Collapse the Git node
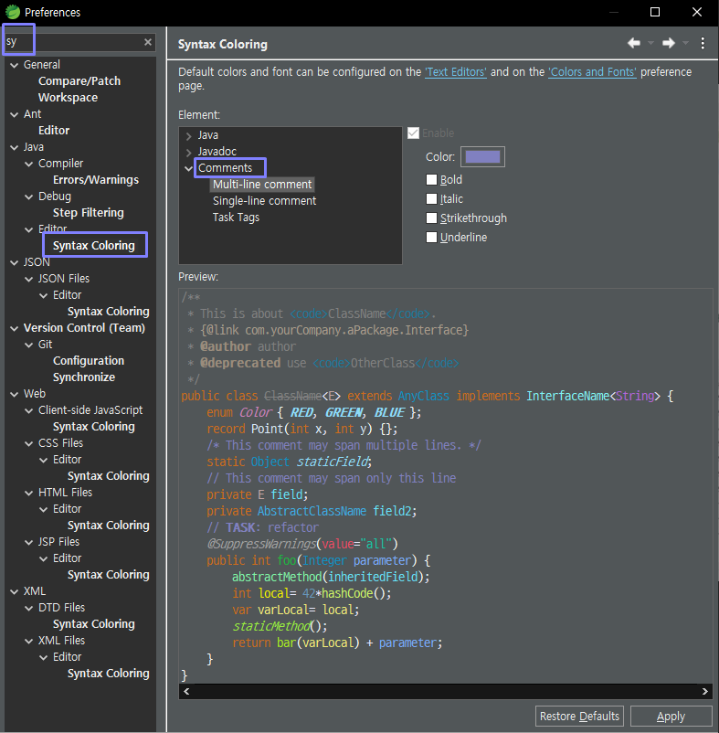719x733 pixels. click(x=29, y=345)
